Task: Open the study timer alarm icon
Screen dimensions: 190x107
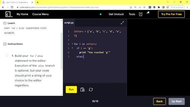Action: point(140,14)
